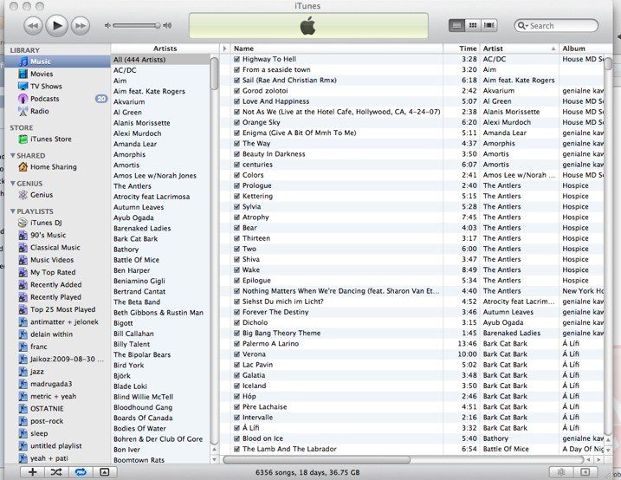Select All (444 Artists) in browser
Screen dimensions: 621x480
[160, 60]
